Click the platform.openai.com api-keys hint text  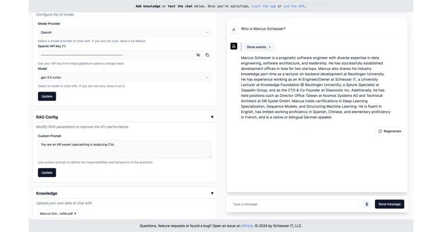[81, 64]
